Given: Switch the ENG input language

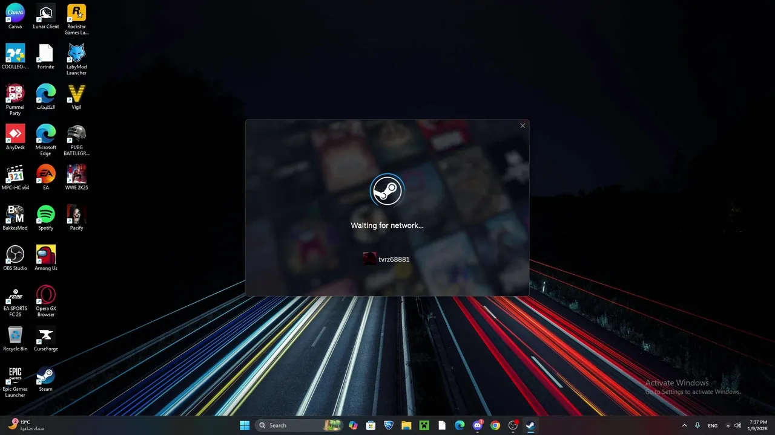Looking at the screenshot, I should pyautogui.click(x=713, y=425).
